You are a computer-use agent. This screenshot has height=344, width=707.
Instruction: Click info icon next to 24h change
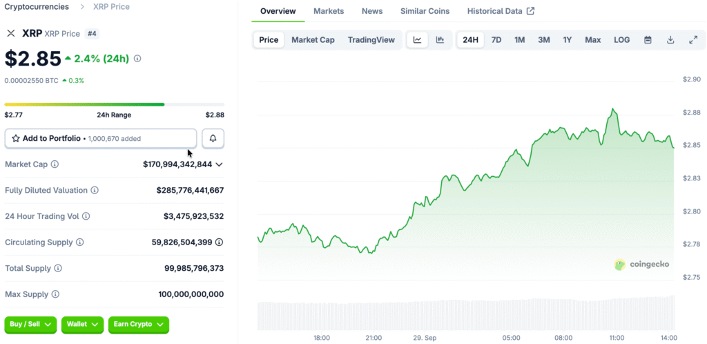tap(137, 59)
